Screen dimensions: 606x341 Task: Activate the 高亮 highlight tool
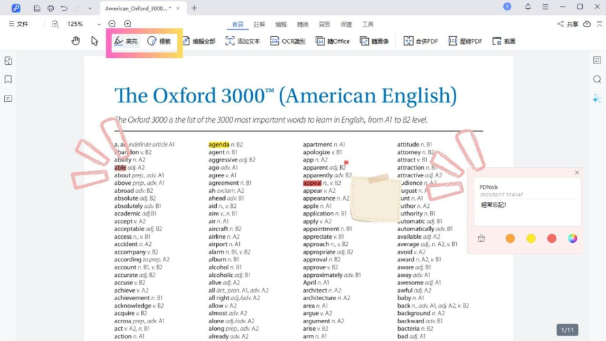point(126,41)
